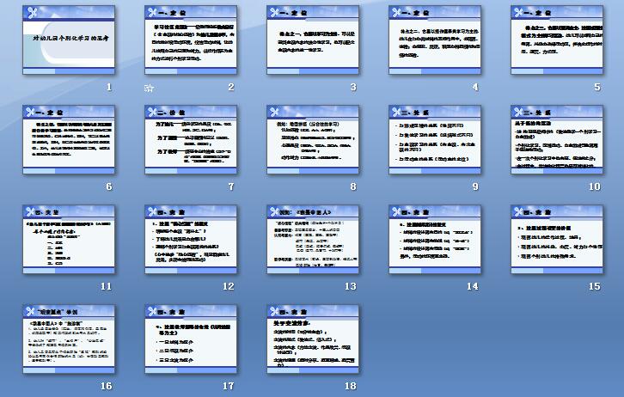Click the number label "1" under the title slide
The height and width of the screenshot is (397, 624).
point(109,87)
